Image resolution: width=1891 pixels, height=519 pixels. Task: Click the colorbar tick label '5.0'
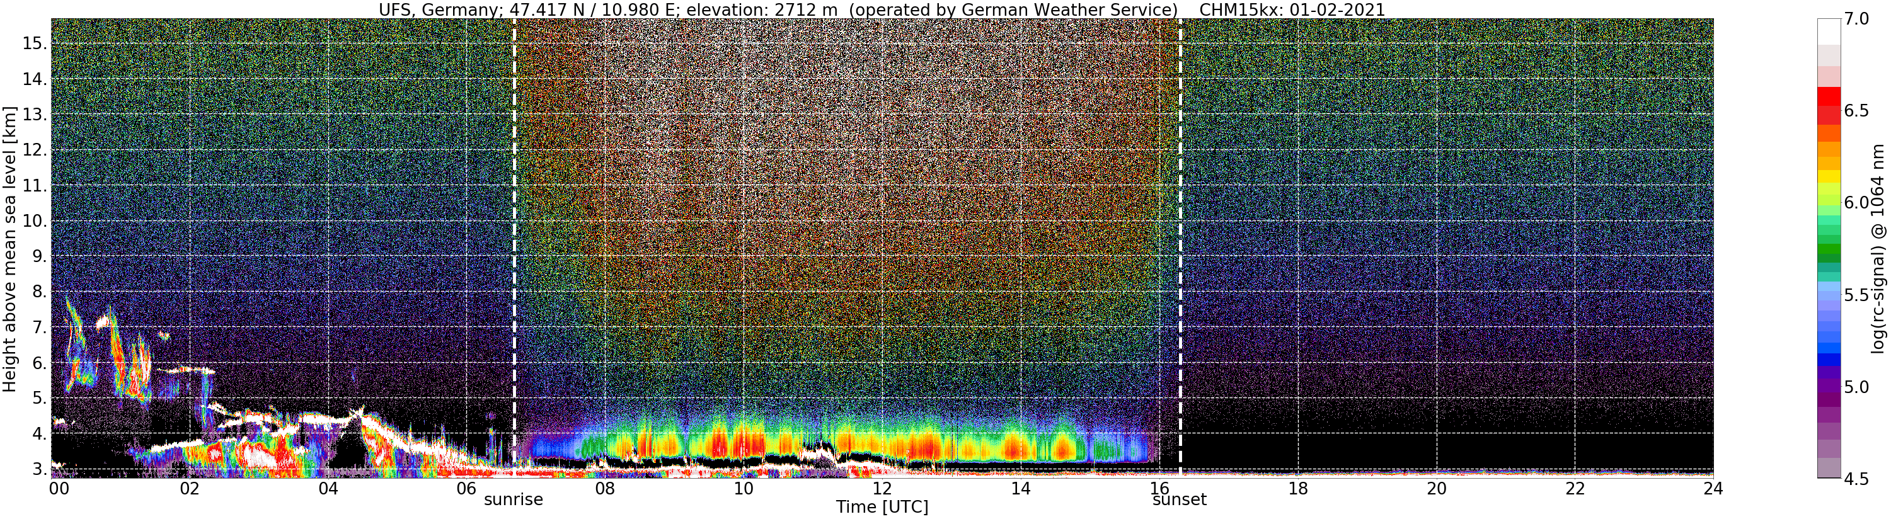click(1858, 387)
